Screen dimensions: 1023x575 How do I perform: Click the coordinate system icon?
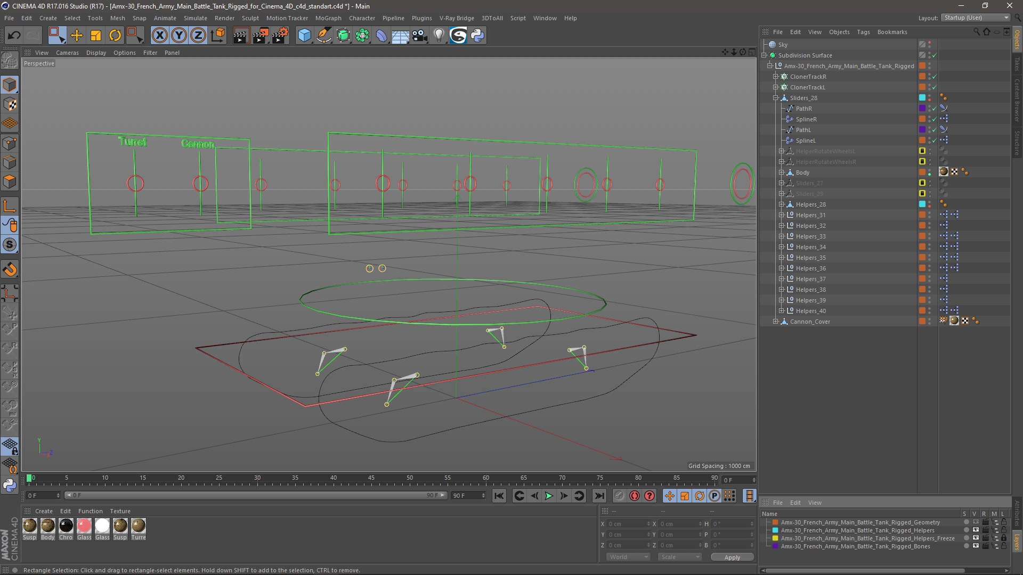(x=218, y=36)
